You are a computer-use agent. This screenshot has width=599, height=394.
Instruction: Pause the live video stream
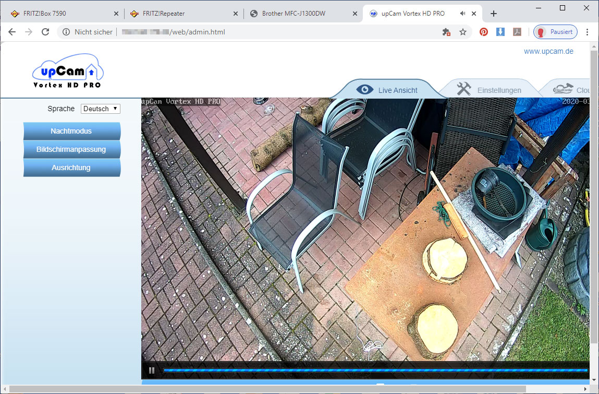click(x=152, y=371)
